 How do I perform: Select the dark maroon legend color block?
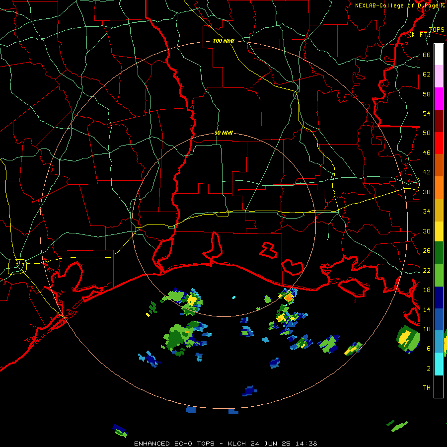[x=439, y=121]
